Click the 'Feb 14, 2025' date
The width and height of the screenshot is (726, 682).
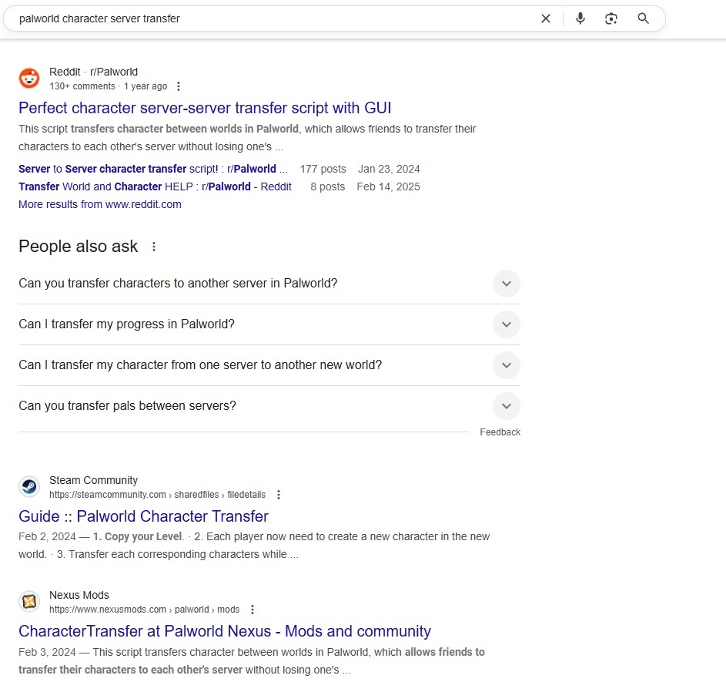click(389, 186)
